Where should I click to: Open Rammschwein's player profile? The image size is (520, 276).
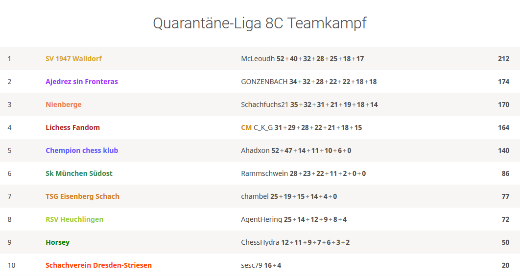tap(264, 173)
